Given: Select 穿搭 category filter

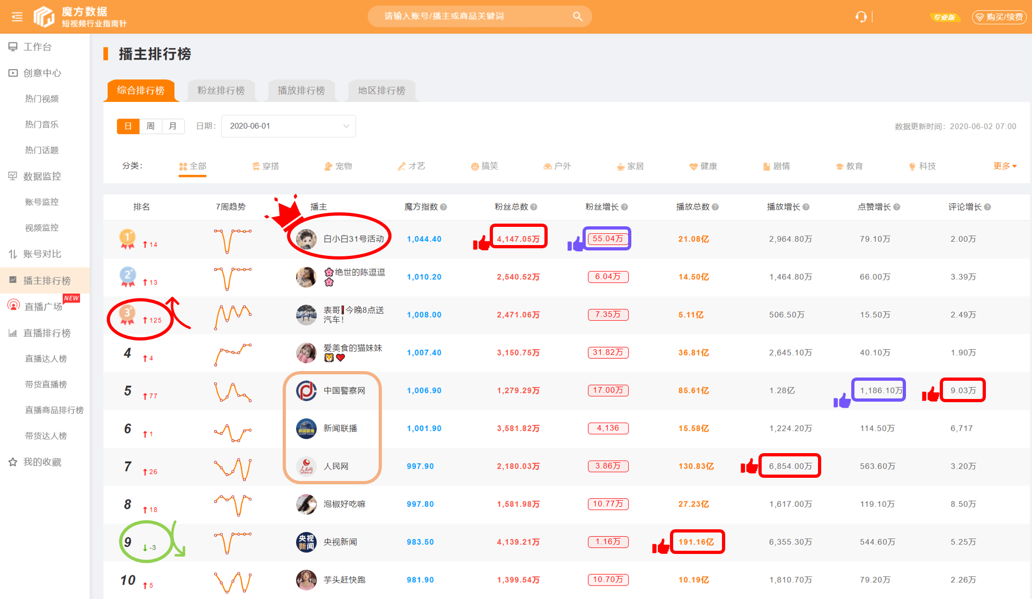Looking at the screenshot, I should coord(266,166).
